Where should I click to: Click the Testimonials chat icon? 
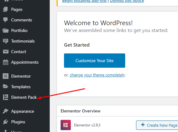coord(6,41)
